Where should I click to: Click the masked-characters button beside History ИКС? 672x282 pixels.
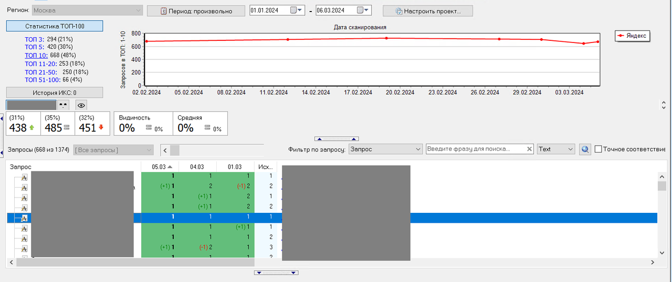click(x=64, y=105)
